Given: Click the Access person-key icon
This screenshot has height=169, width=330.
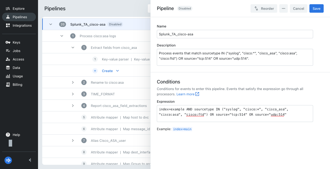Looking at the screenshot, I should click(x=8, y=59).
